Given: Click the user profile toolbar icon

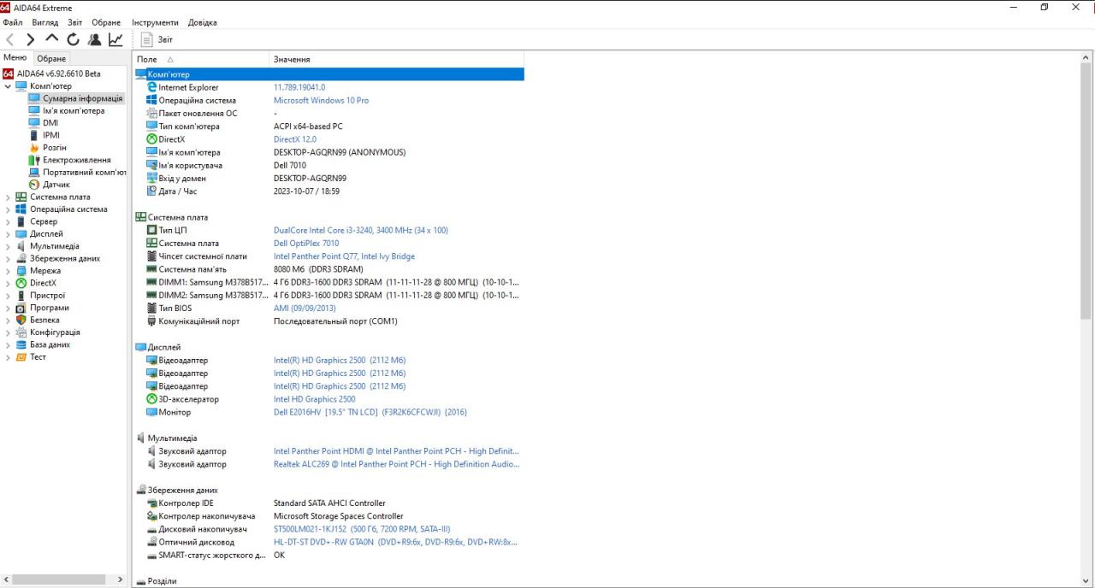Looking at the screenshot, I should coord(94,39).
